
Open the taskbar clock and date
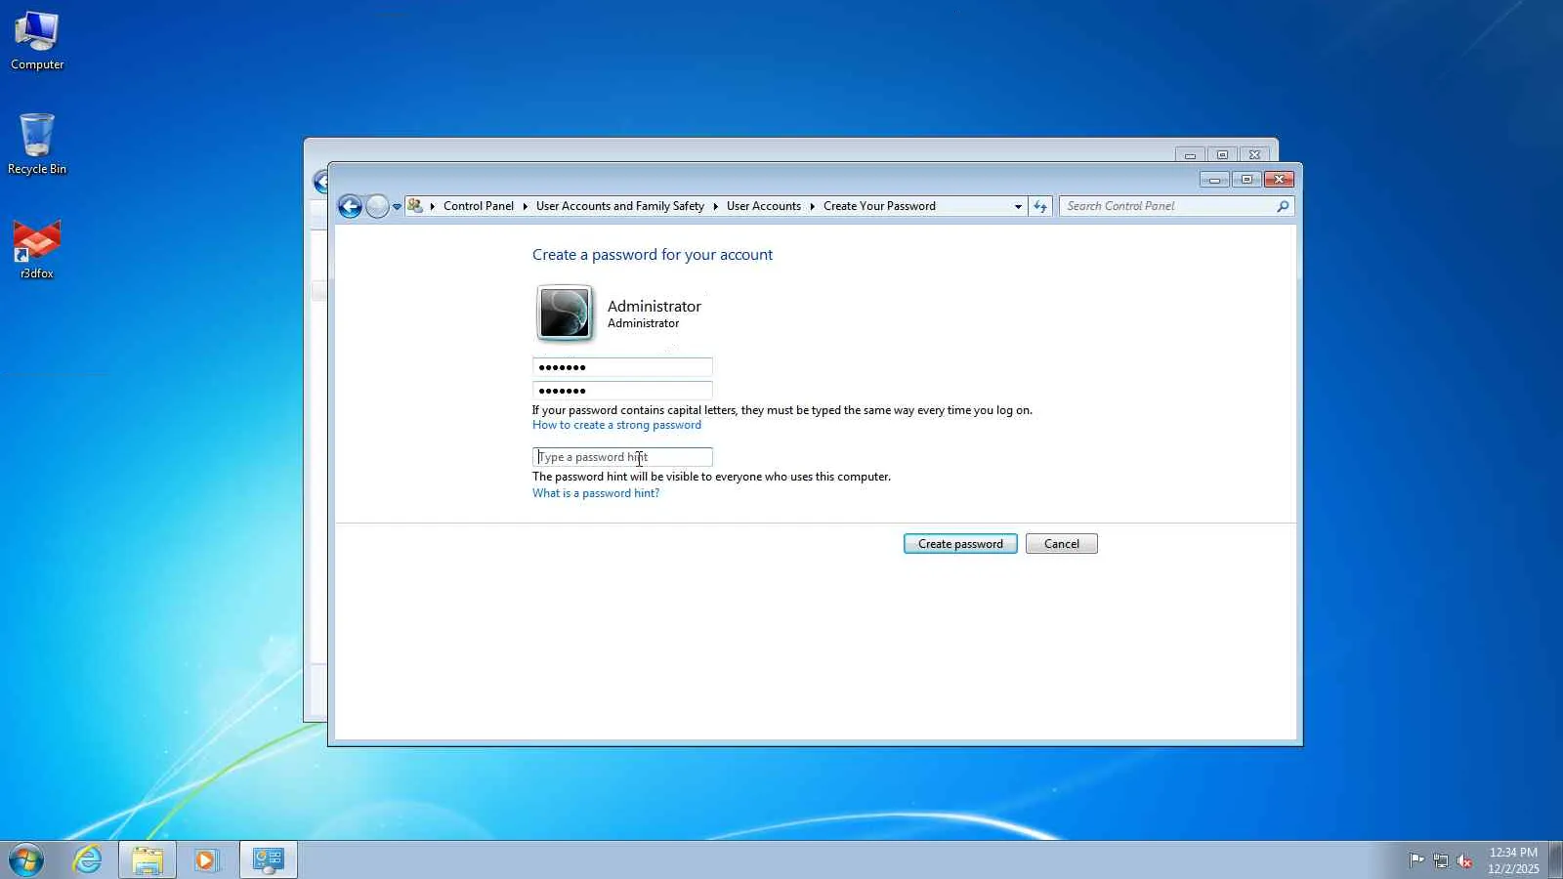point(1513,860)
